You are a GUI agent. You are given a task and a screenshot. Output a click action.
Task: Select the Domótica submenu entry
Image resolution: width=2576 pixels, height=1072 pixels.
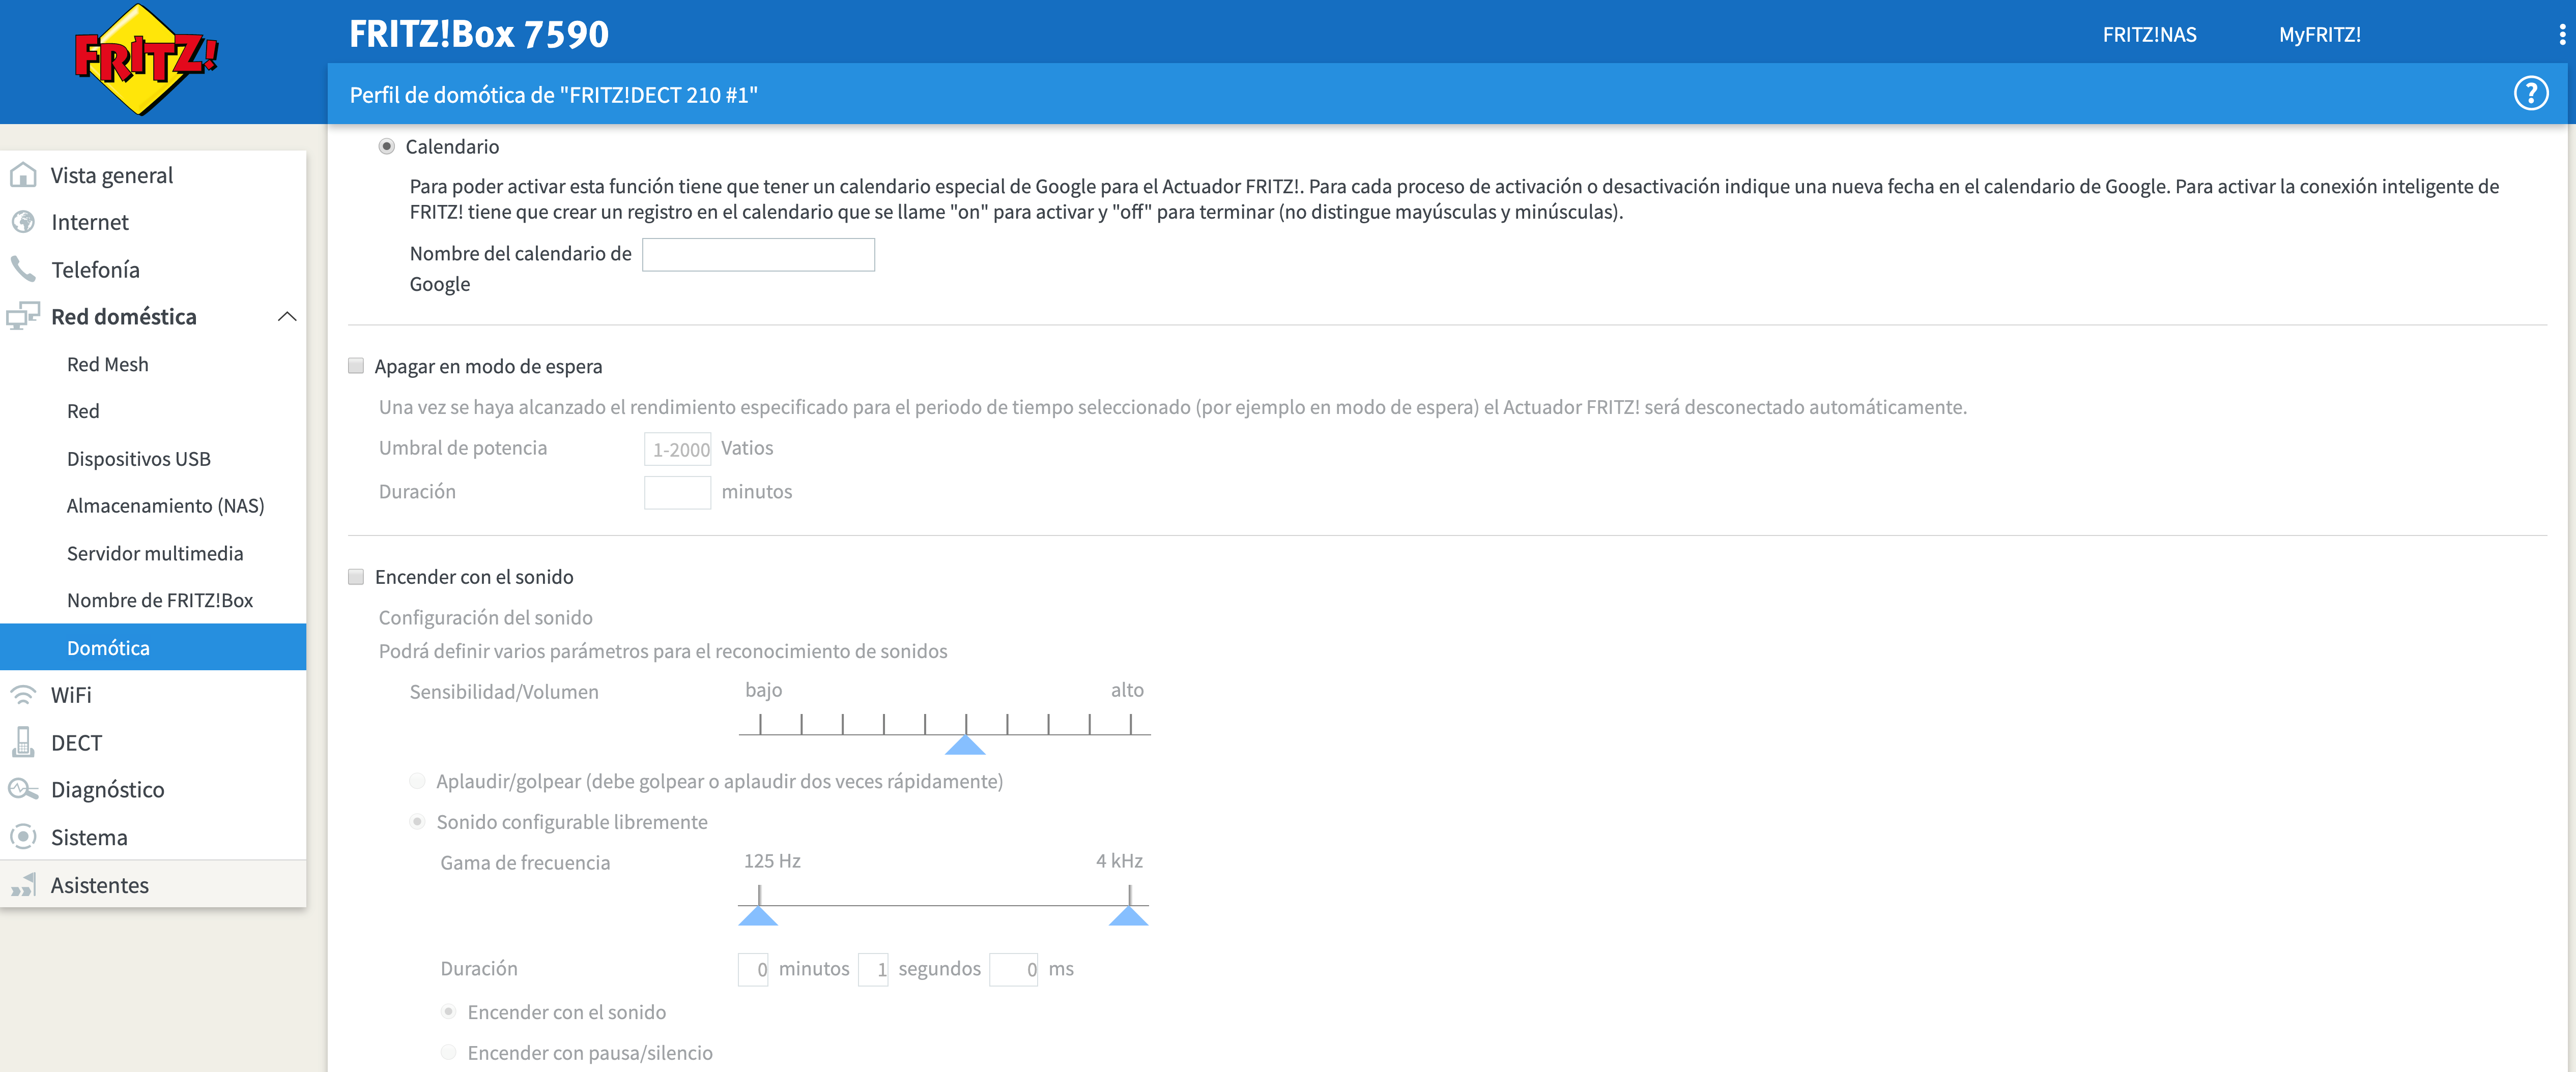153,647
